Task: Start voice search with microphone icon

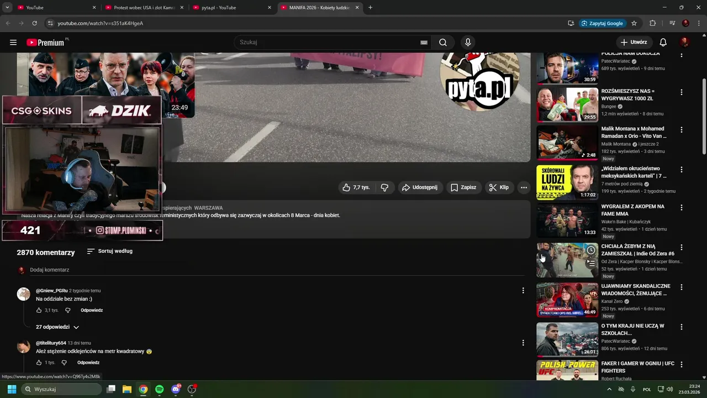Action: (x=468, y=43)
